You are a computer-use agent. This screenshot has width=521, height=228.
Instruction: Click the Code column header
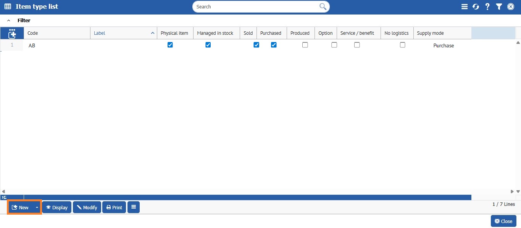pyautogui.click(x=56, y=33)
